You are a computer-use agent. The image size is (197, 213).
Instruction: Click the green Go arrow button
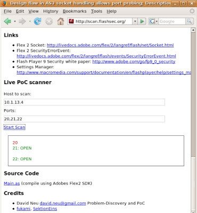pyautogui.click(x=142, y=21)
